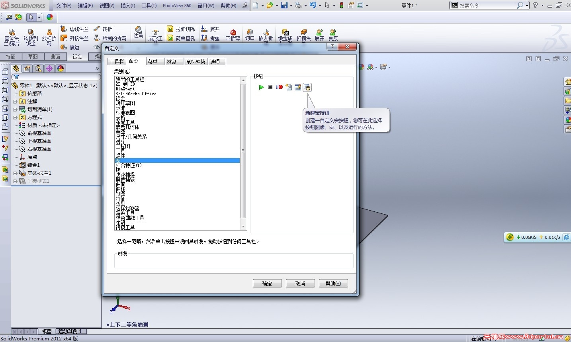This screenshot has width=571, height=342.
Task: Open the dropdown arrow beside the undo icon
Action: pos(320,6)
